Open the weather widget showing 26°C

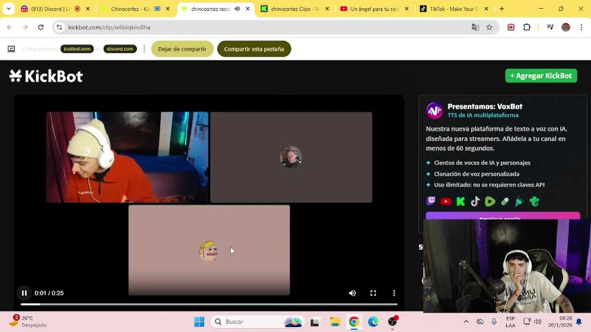[x=29, y=321]
